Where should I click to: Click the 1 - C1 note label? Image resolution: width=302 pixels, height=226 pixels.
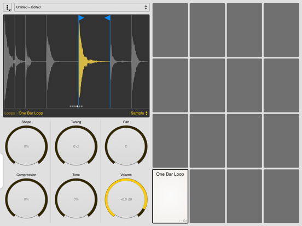point(183,221)
